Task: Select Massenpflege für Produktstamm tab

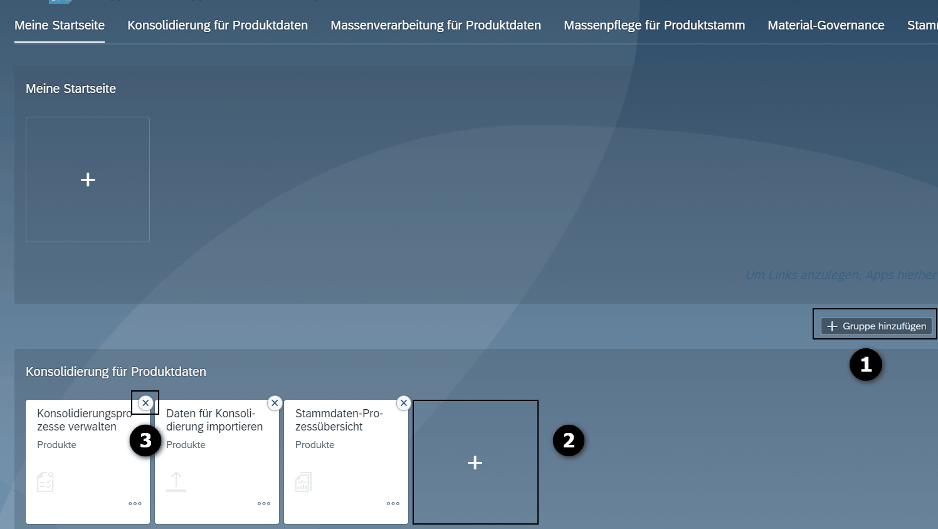Action: point(654,26)
